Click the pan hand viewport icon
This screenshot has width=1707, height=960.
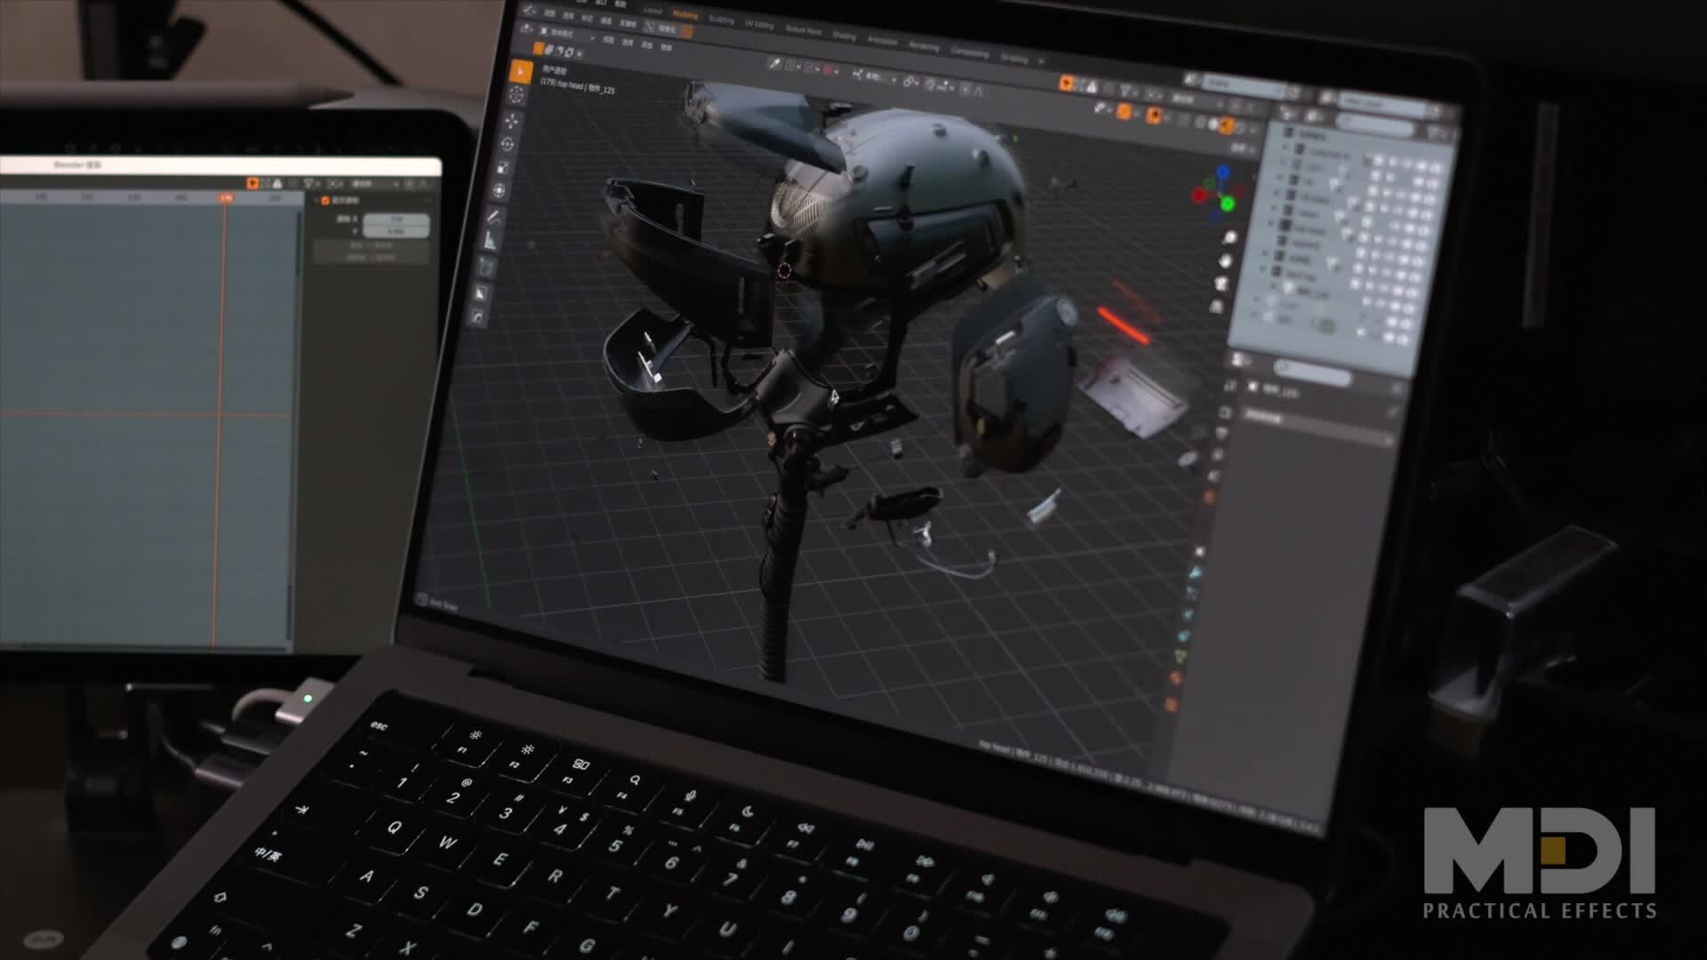click(1226, 261)
